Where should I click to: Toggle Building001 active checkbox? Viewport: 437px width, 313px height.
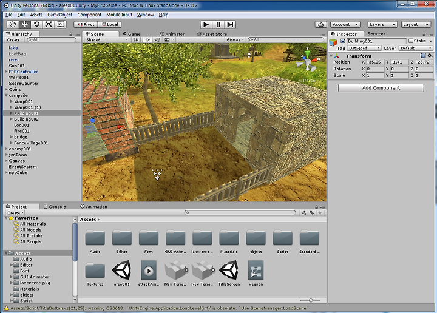tap(343, 41)
